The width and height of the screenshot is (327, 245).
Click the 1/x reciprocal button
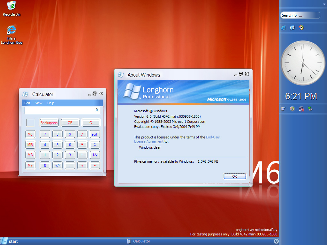(x=95, y=155)
